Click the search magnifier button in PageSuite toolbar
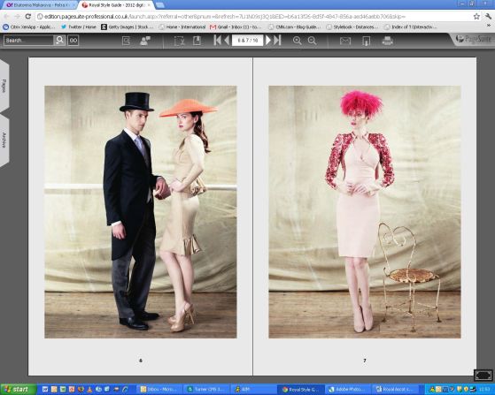 pyautogui.click(x=59, y=41)
